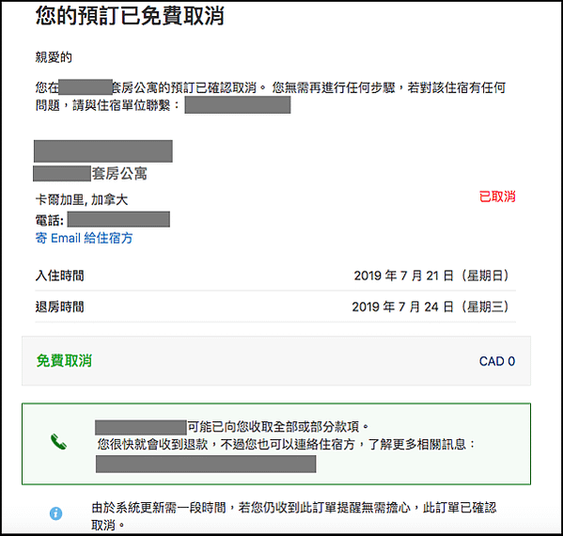Viewport: 563px width, 536px height.
Task: Click the 由於系統更新需一段時間 info message
Action: pyautogui.click(x=293, y=516)
